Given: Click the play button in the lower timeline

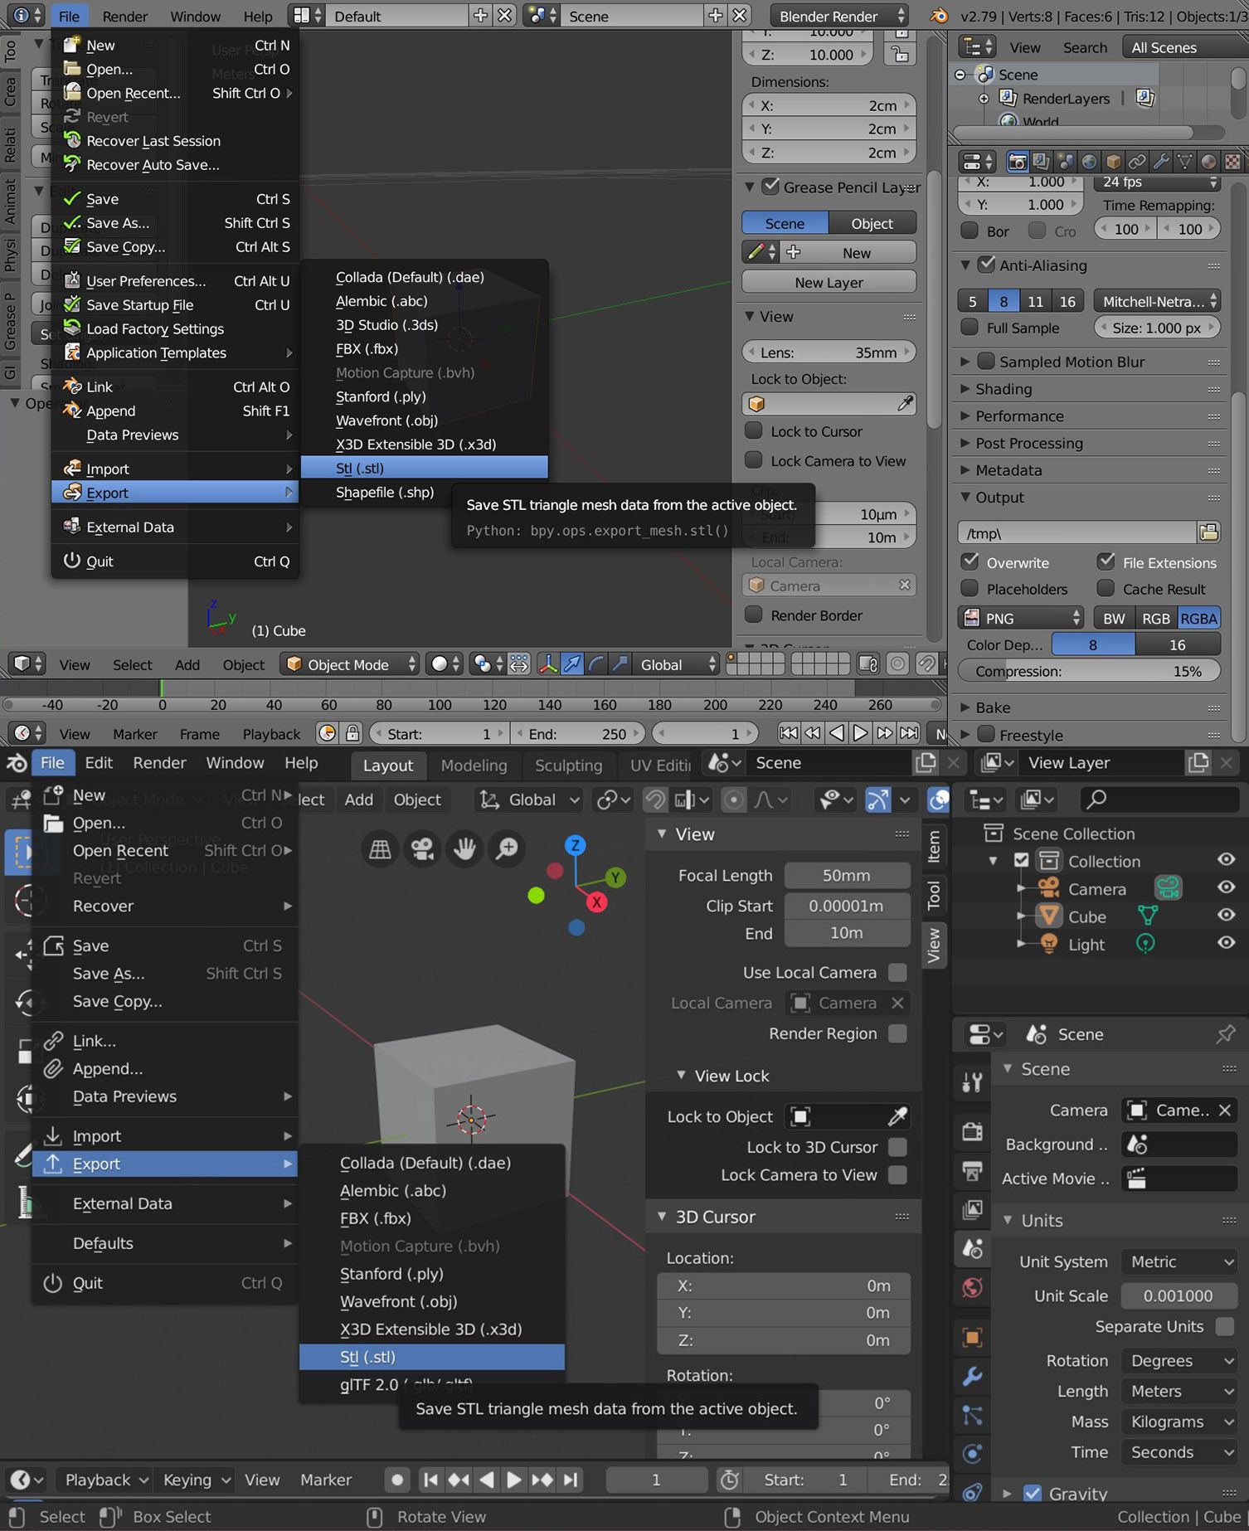Looking at the screenshot, I should [514, 1480].
